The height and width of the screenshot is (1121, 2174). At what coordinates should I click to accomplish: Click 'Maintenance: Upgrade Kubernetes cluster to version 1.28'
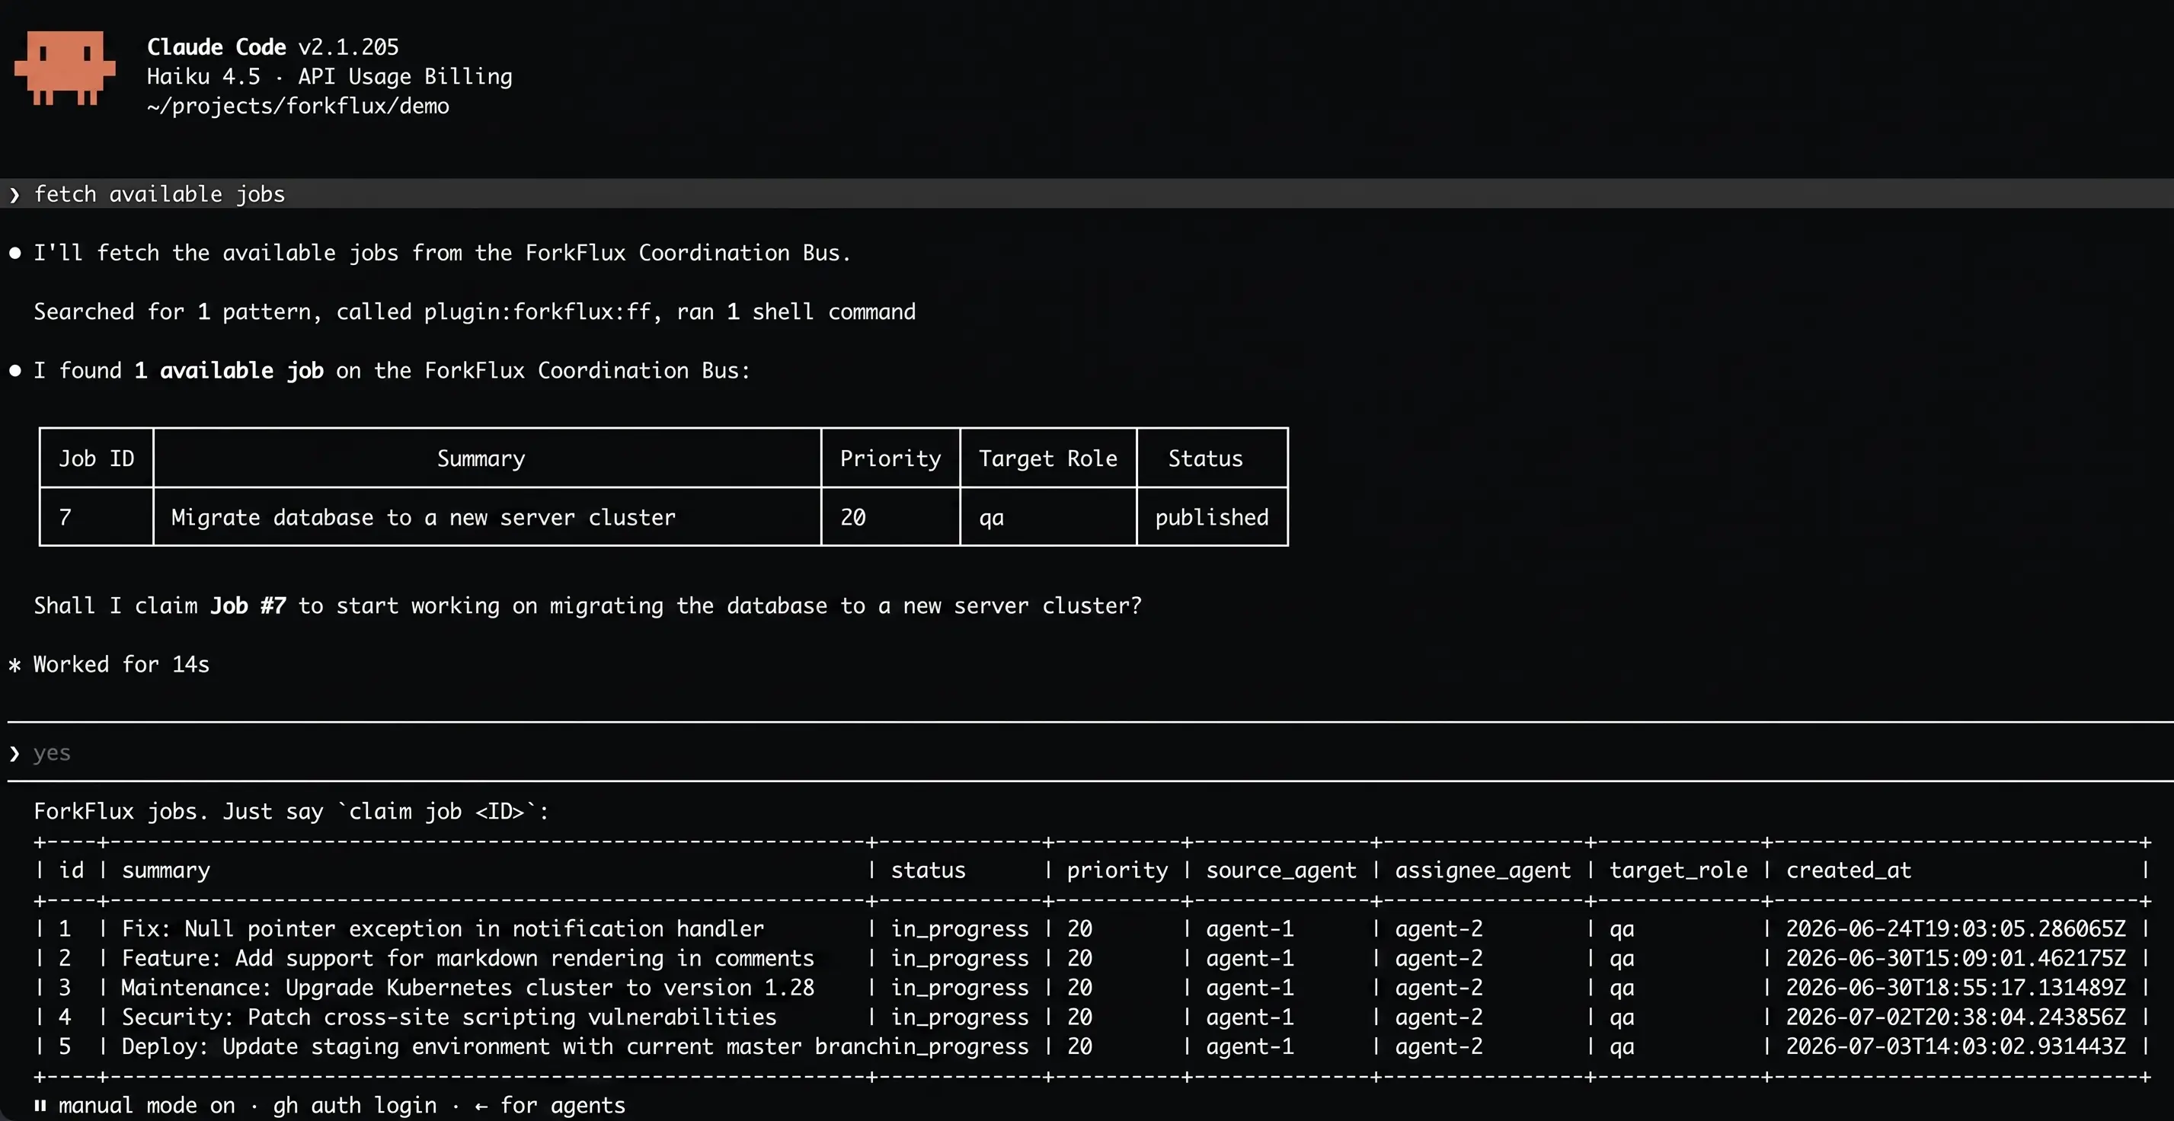[468, 987]
